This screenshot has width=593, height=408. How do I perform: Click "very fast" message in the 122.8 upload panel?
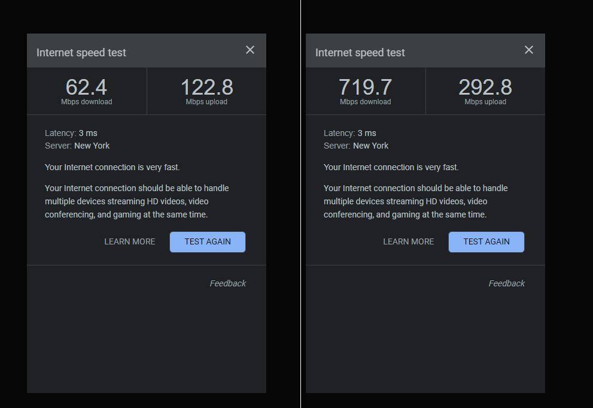click(112, 167)
